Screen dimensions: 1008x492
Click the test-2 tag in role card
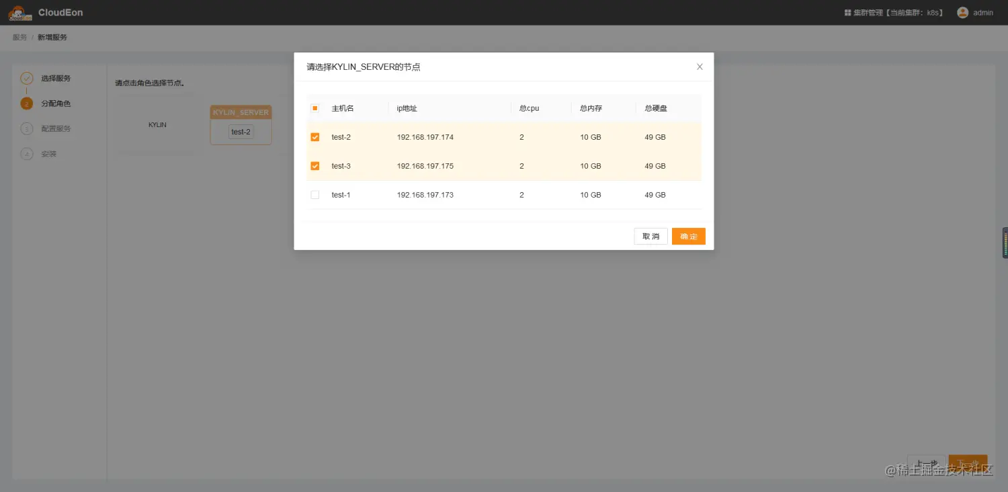click(241, 132)
